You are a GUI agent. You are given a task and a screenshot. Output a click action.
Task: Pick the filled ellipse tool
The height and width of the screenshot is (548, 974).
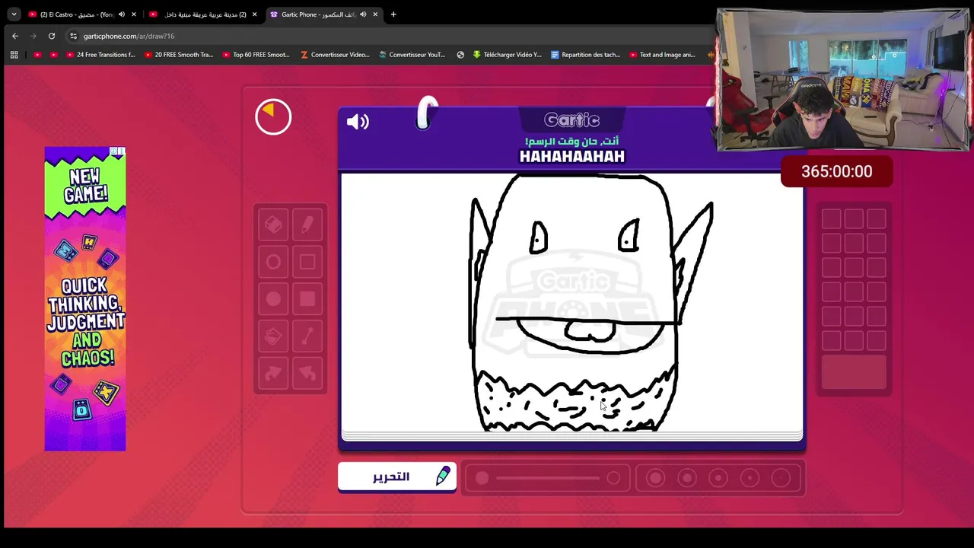[273, 299]
